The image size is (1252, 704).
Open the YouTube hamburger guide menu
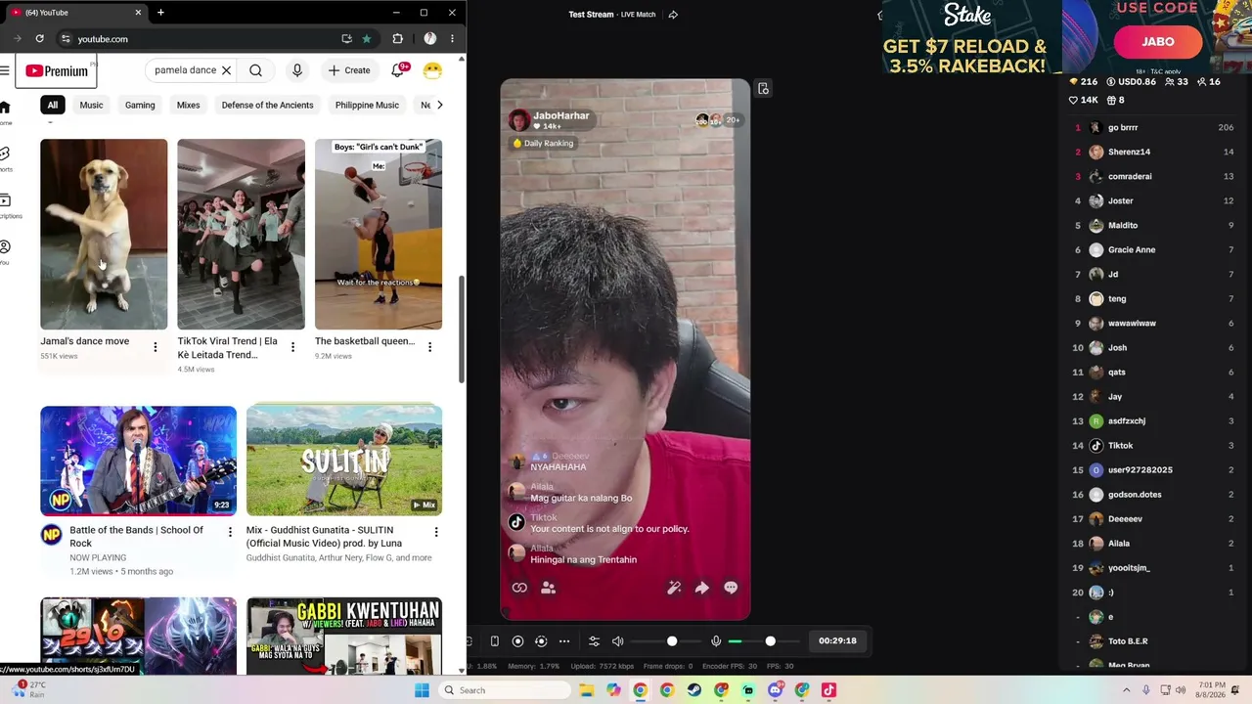(x=5, y=70)
